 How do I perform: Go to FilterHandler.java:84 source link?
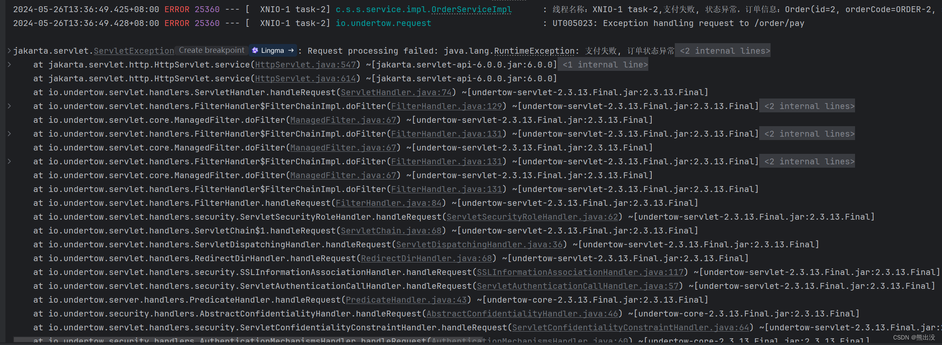[389, 203]
